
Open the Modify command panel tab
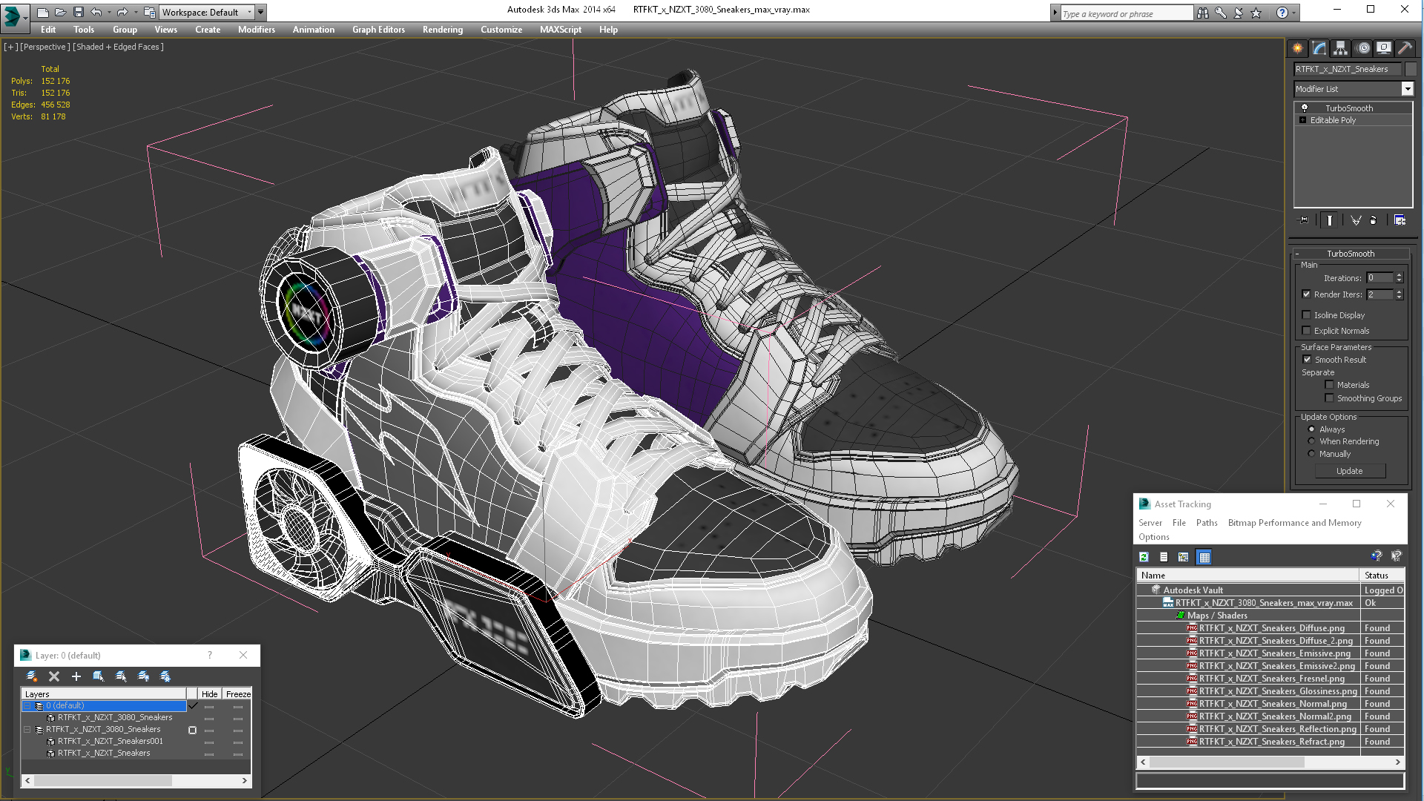tap(1319, 48)
